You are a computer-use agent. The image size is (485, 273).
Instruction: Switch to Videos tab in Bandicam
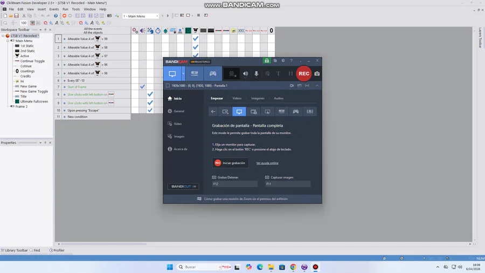click(237, 98)
